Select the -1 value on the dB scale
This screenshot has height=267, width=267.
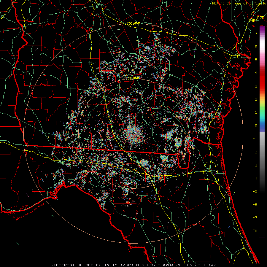tap(255, 139)
